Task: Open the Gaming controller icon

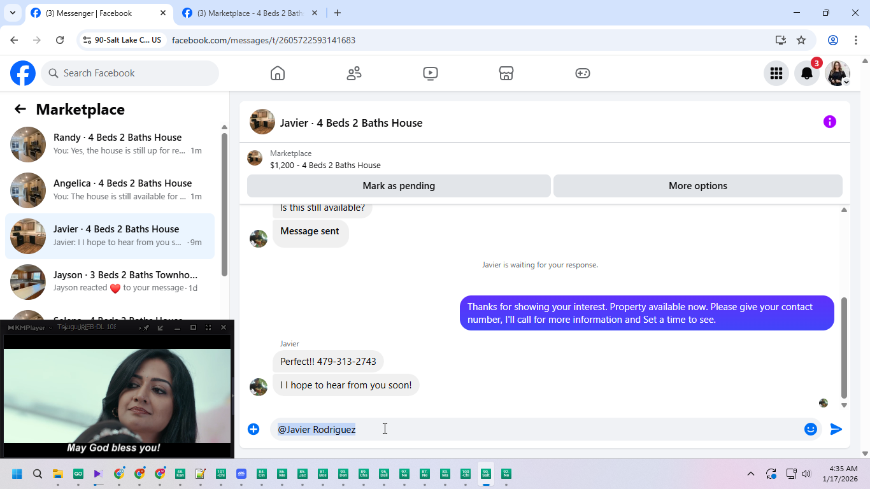Action: (583, 73)
